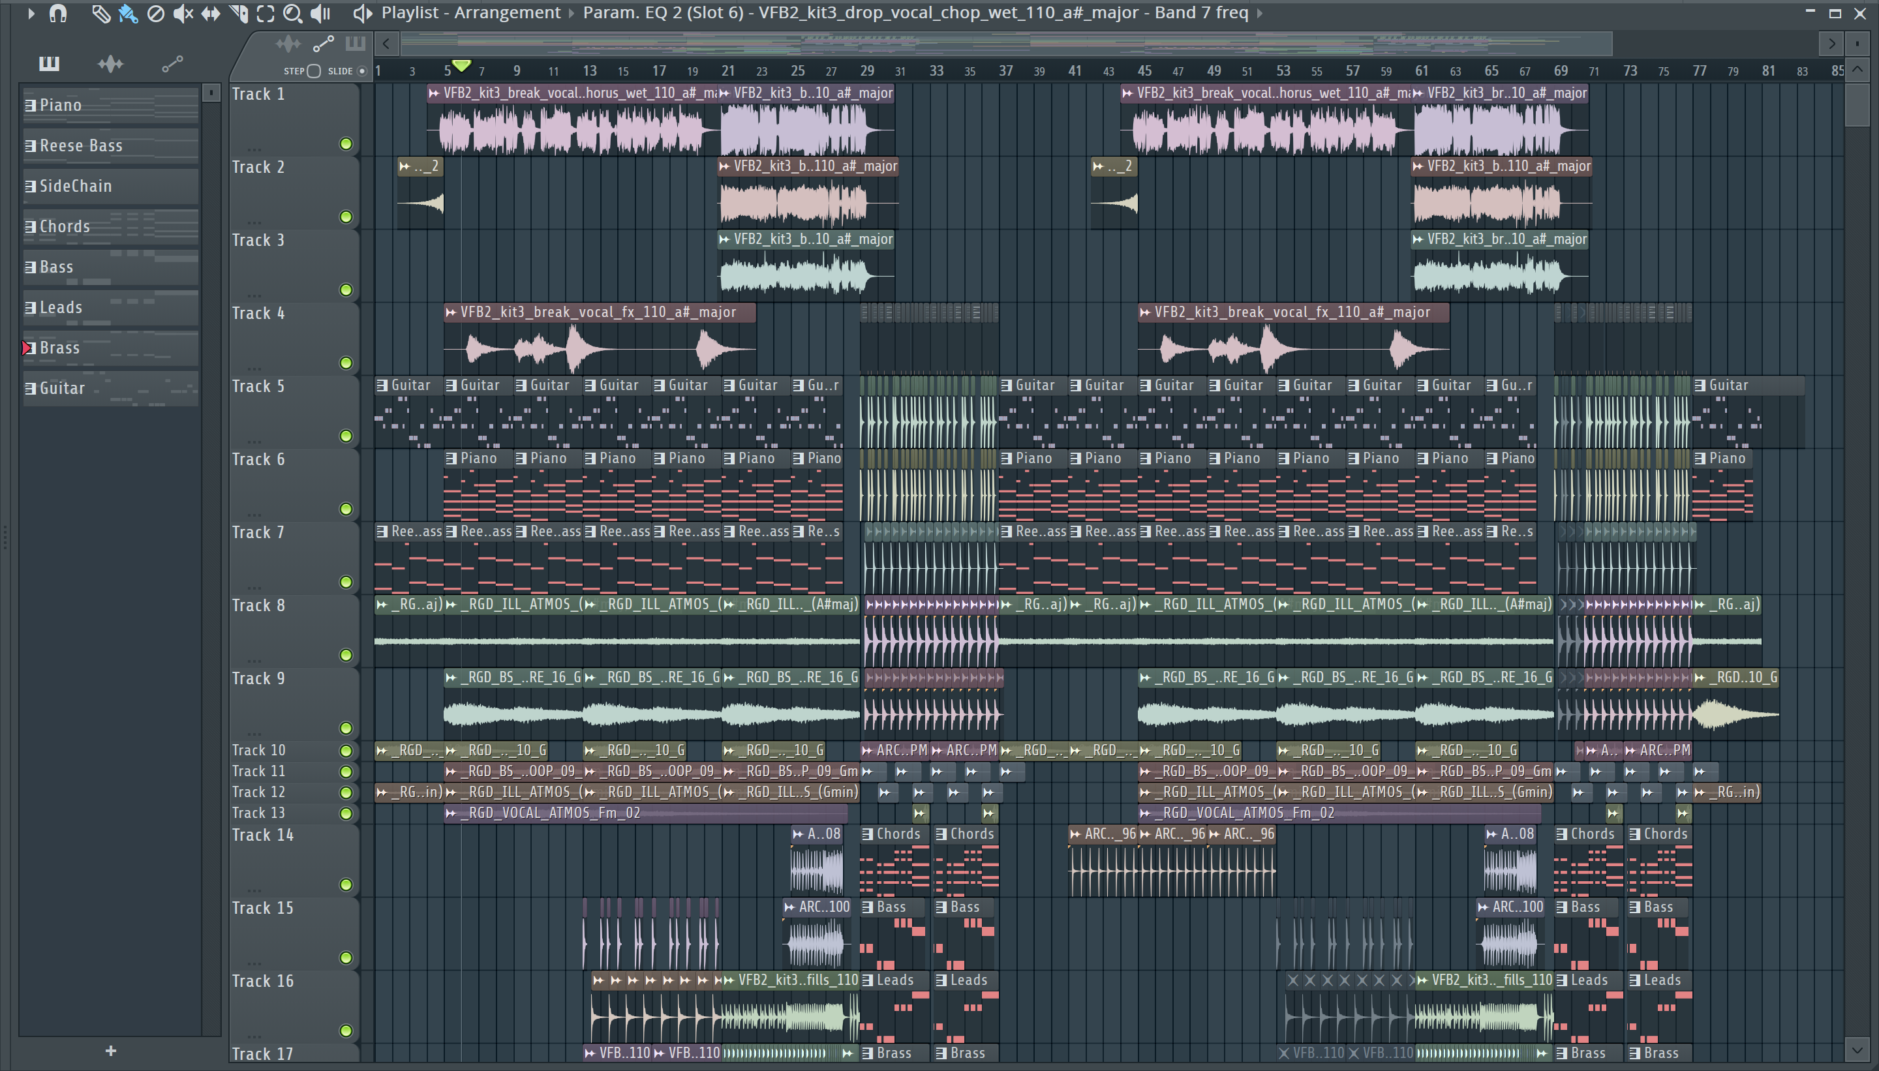Add a new pattern with the plus icon
Screen dimensions: 1879x1071
(x=110, y=1050)
